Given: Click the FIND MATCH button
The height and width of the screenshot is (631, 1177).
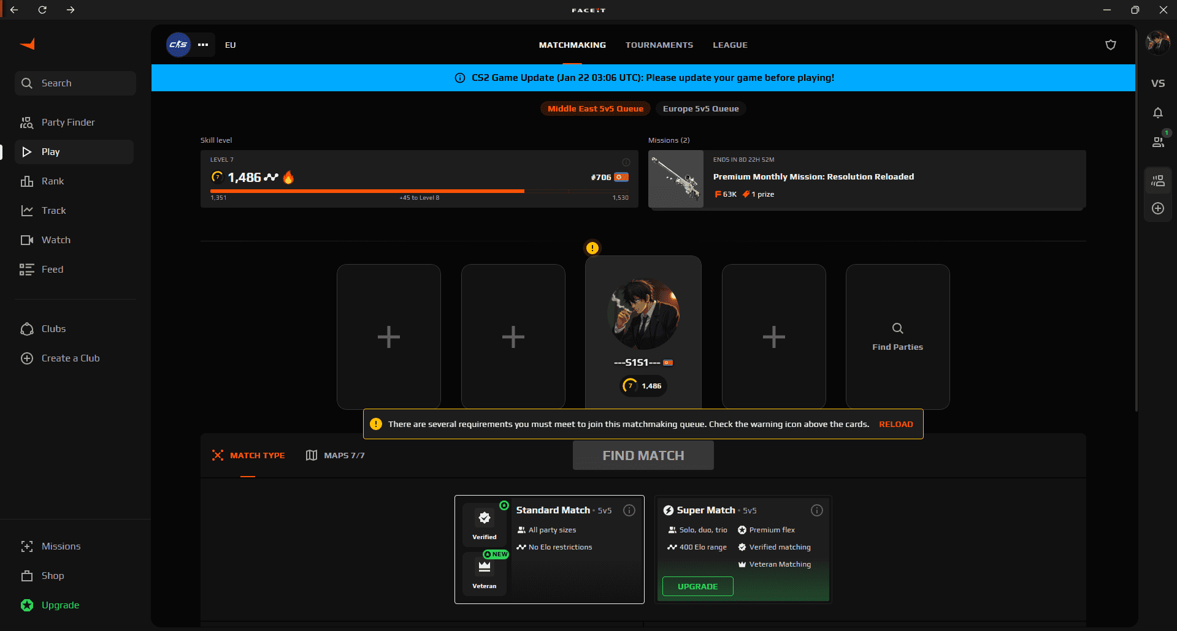Looking at the screenshot, I should tap(643, 455).
